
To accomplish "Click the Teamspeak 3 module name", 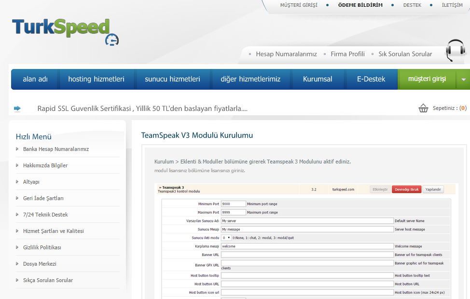I will tap(173, 188).
